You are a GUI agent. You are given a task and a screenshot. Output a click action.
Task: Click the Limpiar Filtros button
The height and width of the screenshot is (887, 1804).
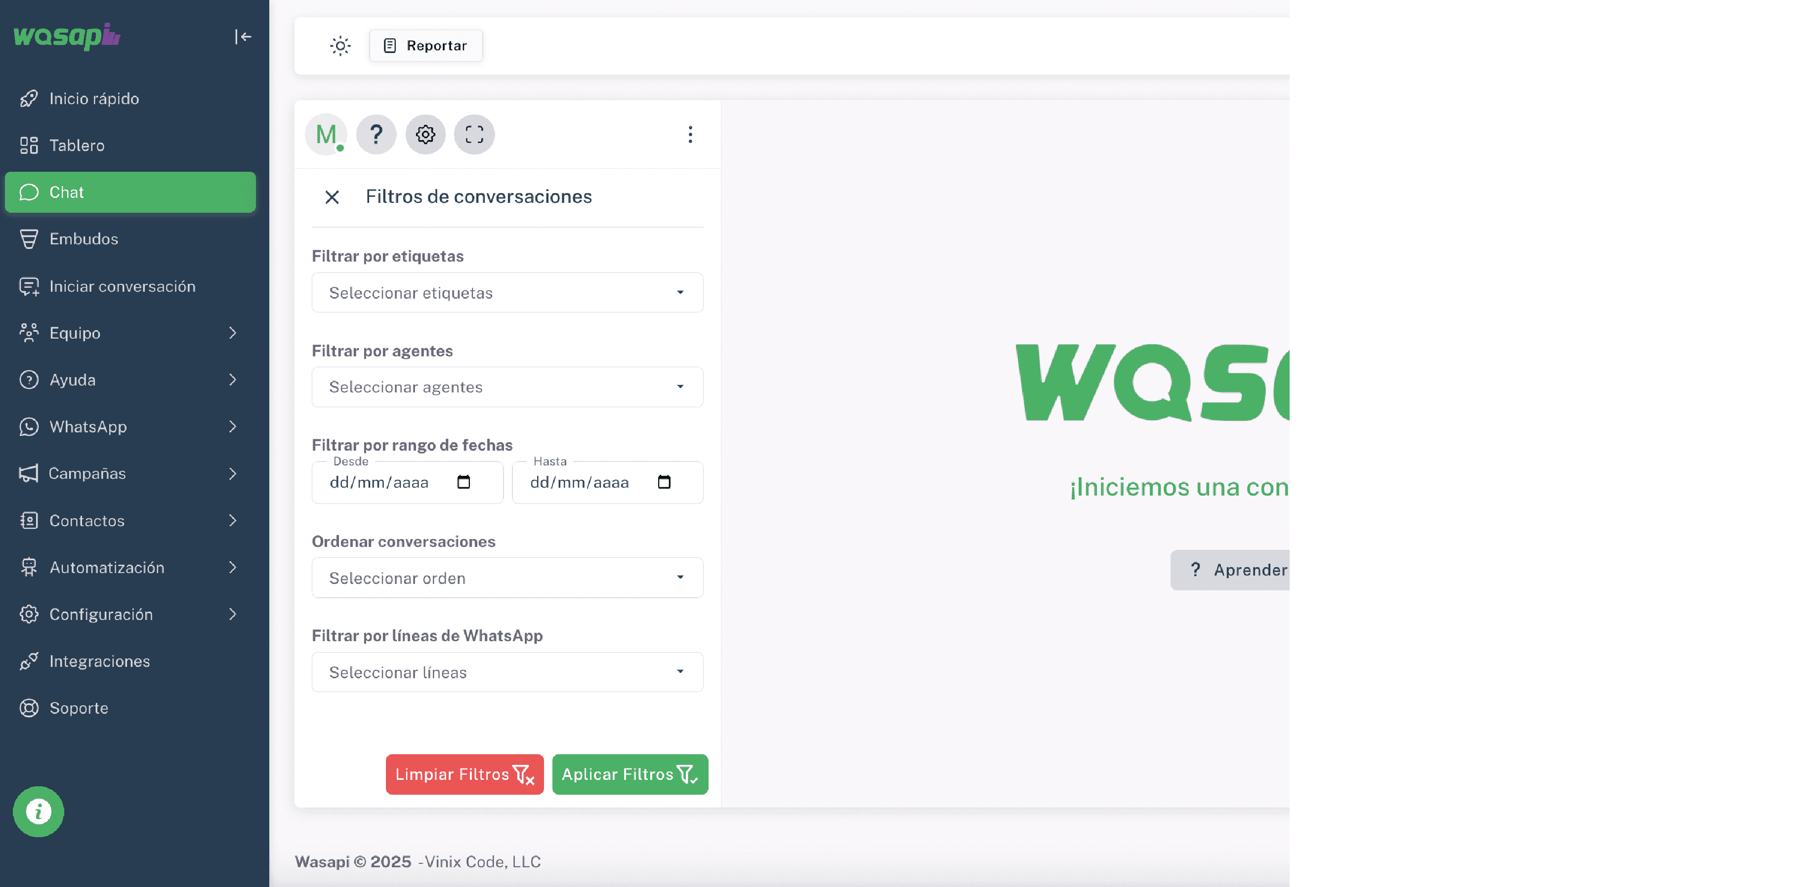465,774
